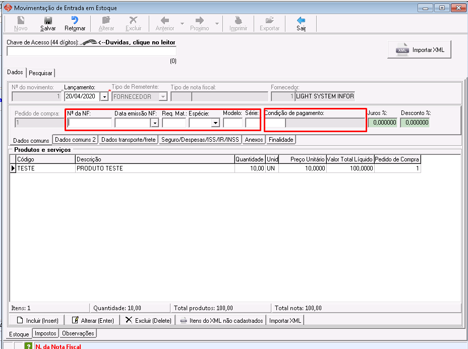The width and height of the screenshot is (468, 349).
Task: Open the Seguro/Despesas/ISS/IR/INSS tab
Action: click(x=200, y=139)
